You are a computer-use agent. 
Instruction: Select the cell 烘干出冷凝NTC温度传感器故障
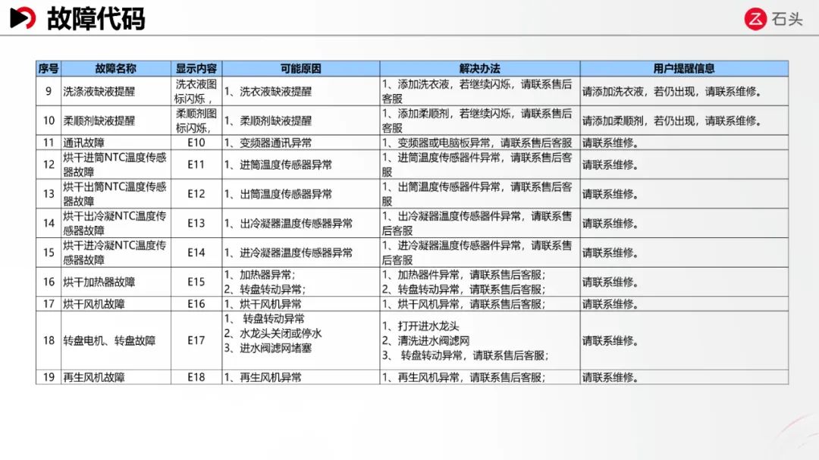pyautogui.click(x=115, y=223)
